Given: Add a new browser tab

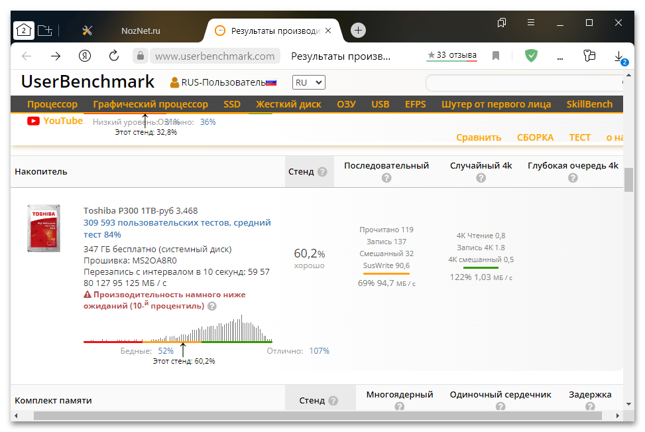Looking at the screenshot, I should [358, 30].
